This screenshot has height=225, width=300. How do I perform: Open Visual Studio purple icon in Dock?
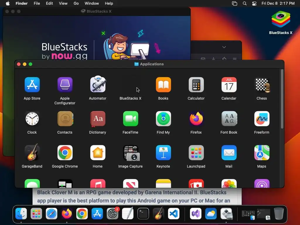195,214
